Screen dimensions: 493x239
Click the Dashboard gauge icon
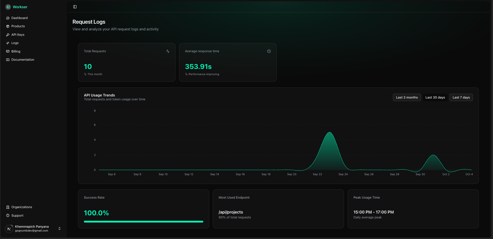8,18
